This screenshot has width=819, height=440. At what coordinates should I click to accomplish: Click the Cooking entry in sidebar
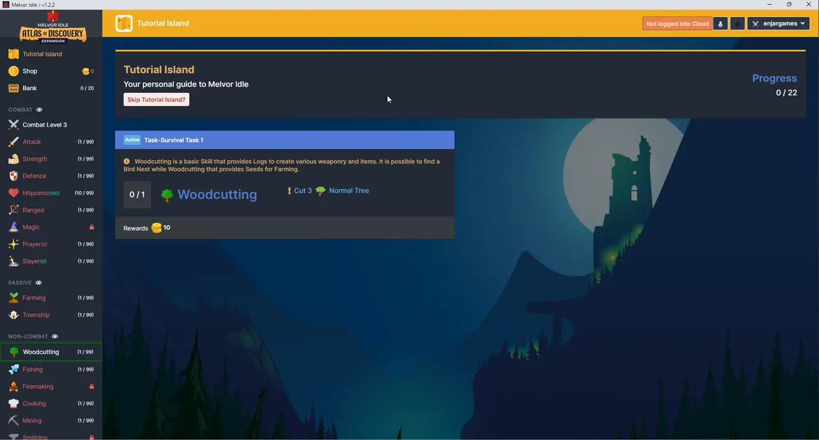coord(51,404)
